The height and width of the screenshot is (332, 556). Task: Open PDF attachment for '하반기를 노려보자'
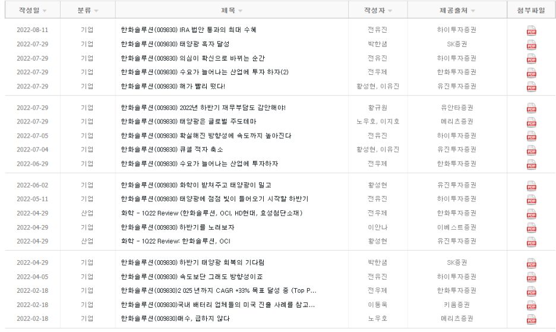click(531, 227)
